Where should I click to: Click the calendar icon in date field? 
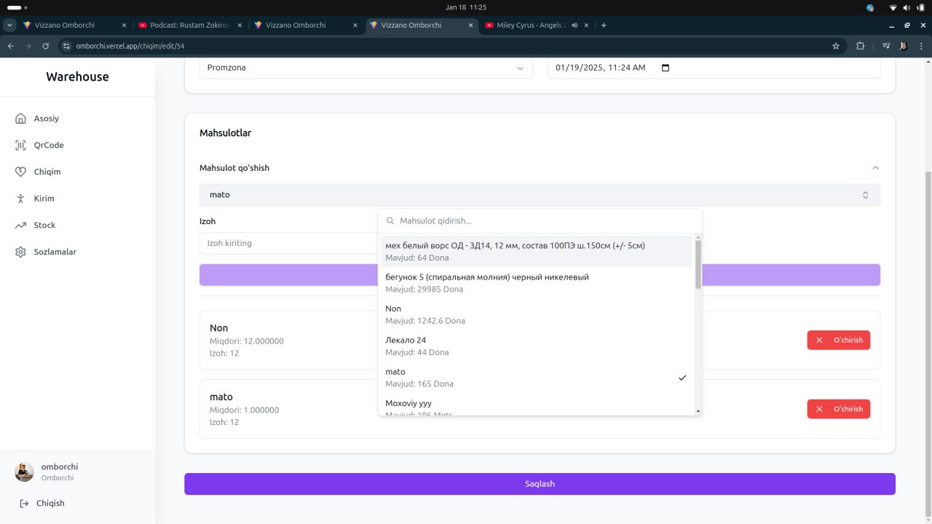(665, 68)
